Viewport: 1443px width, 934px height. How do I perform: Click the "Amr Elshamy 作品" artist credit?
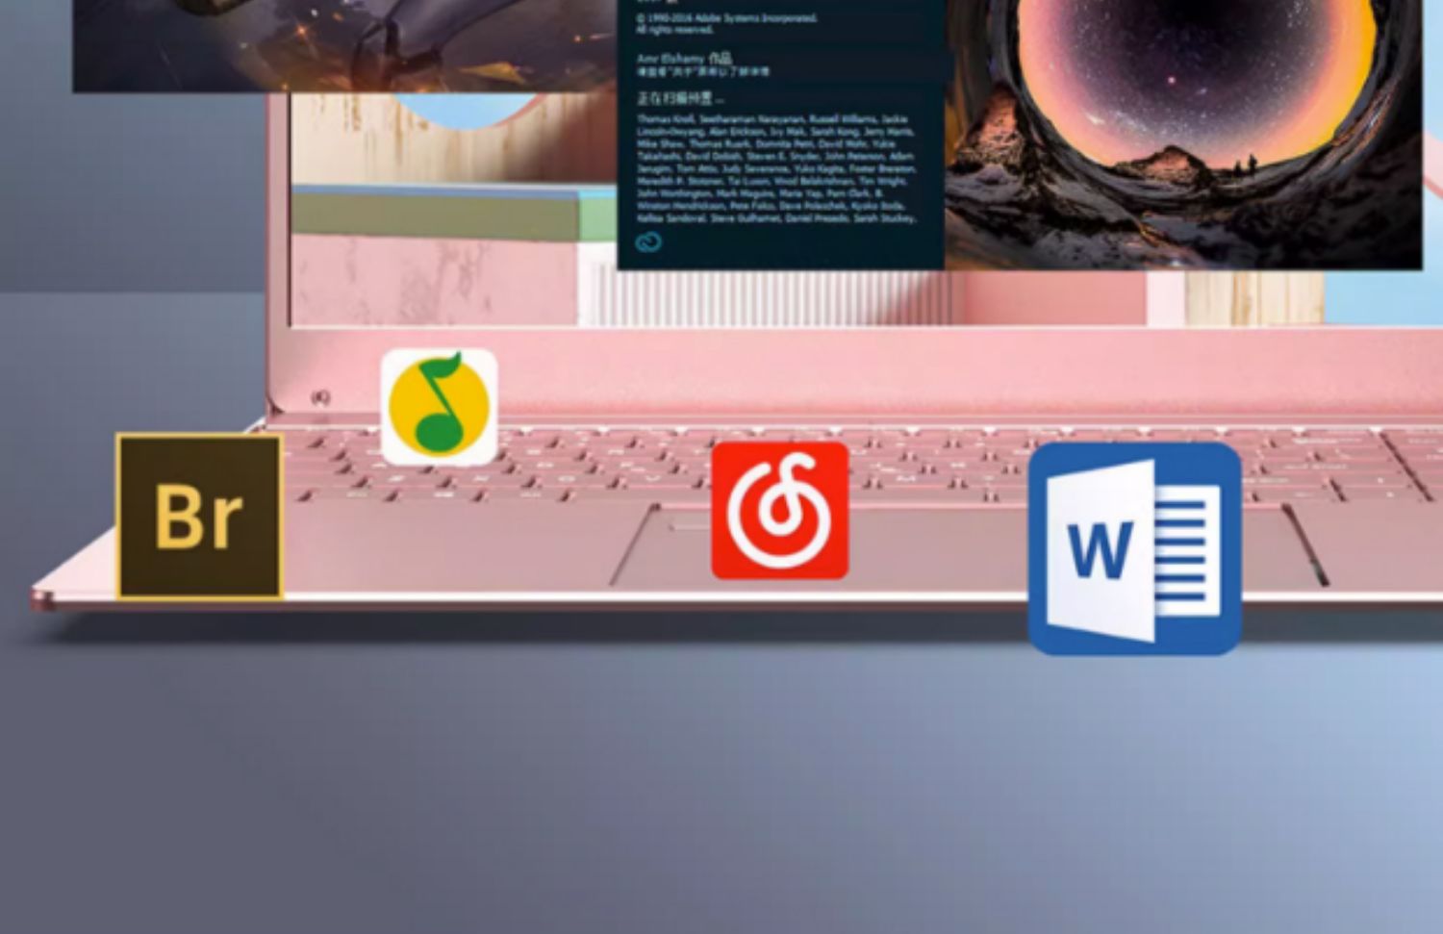[683, 59]
